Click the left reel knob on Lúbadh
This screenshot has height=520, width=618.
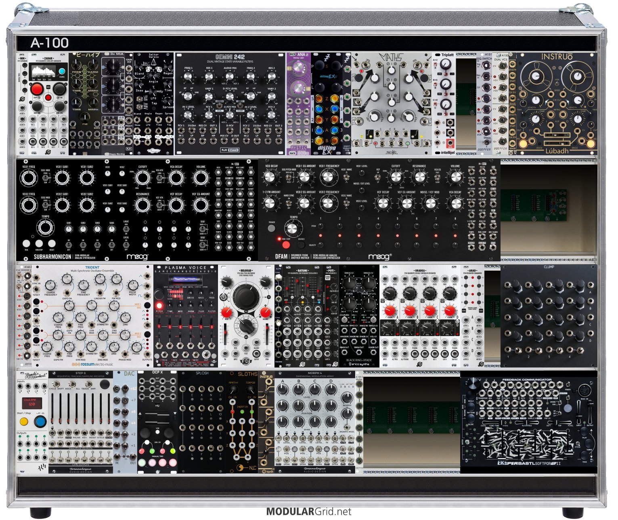point(536,75)
